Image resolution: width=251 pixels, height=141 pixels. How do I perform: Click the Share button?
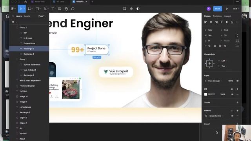pos(218,9)
